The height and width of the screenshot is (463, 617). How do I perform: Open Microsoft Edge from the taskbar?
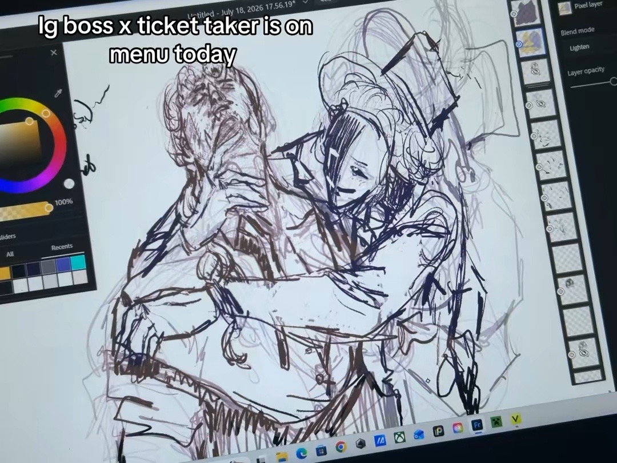302,453
